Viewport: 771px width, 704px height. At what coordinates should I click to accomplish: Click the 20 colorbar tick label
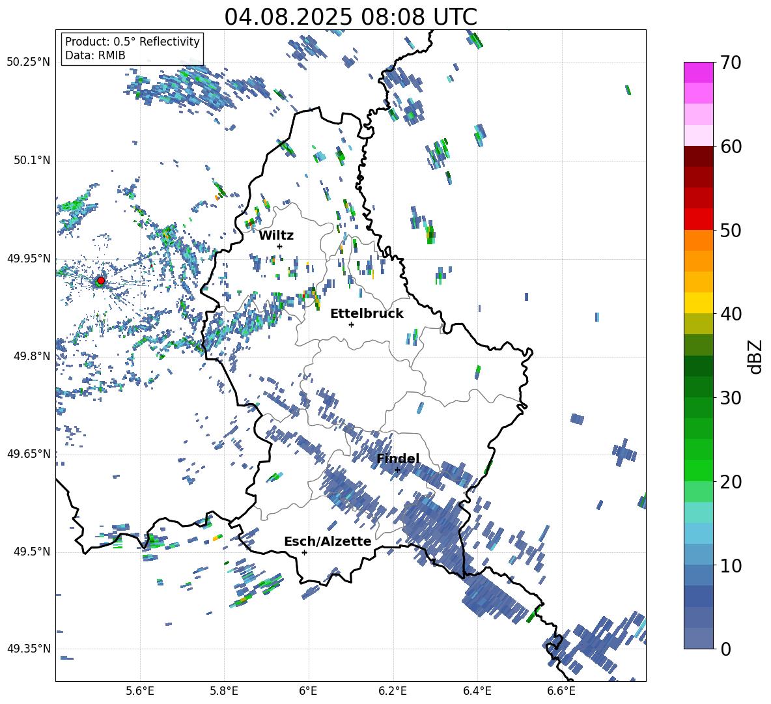point(731,482)
